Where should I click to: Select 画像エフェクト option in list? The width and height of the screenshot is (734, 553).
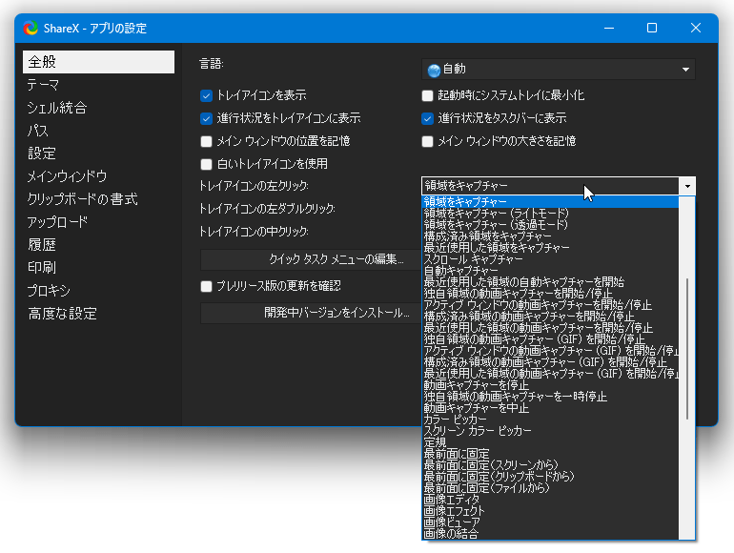pos(550,511)
